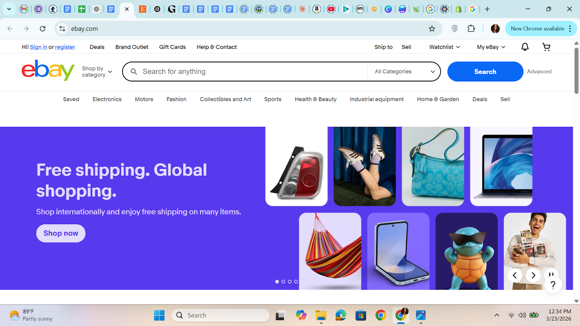The width and height of the screenshot is (580, 326).
Task: Open the Help & Contact link
Action: (217, 47)
